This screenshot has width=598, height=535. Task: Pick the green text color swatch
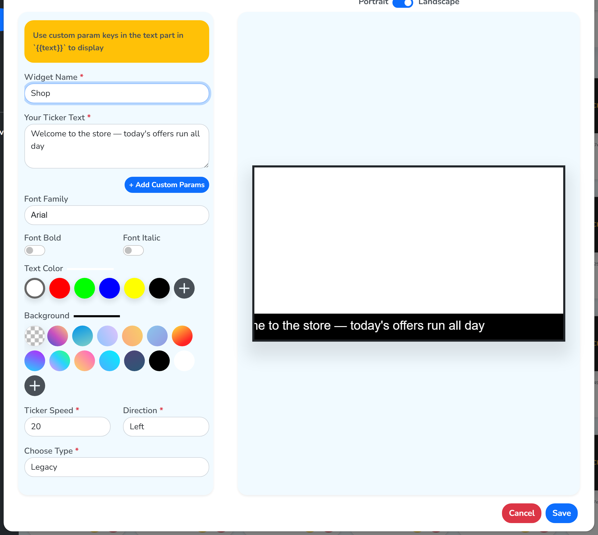pyautogui.click(x=85, y=288)
